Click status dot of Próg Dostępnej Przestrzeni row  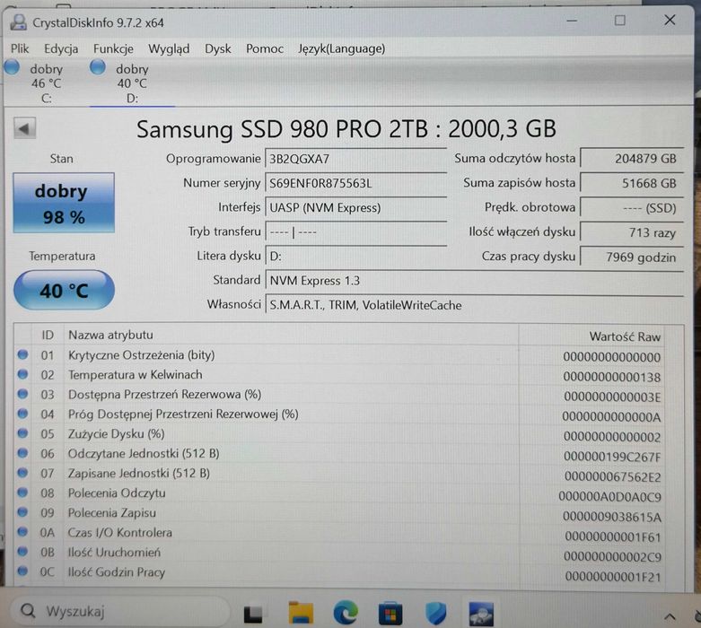tap(22, 414)
